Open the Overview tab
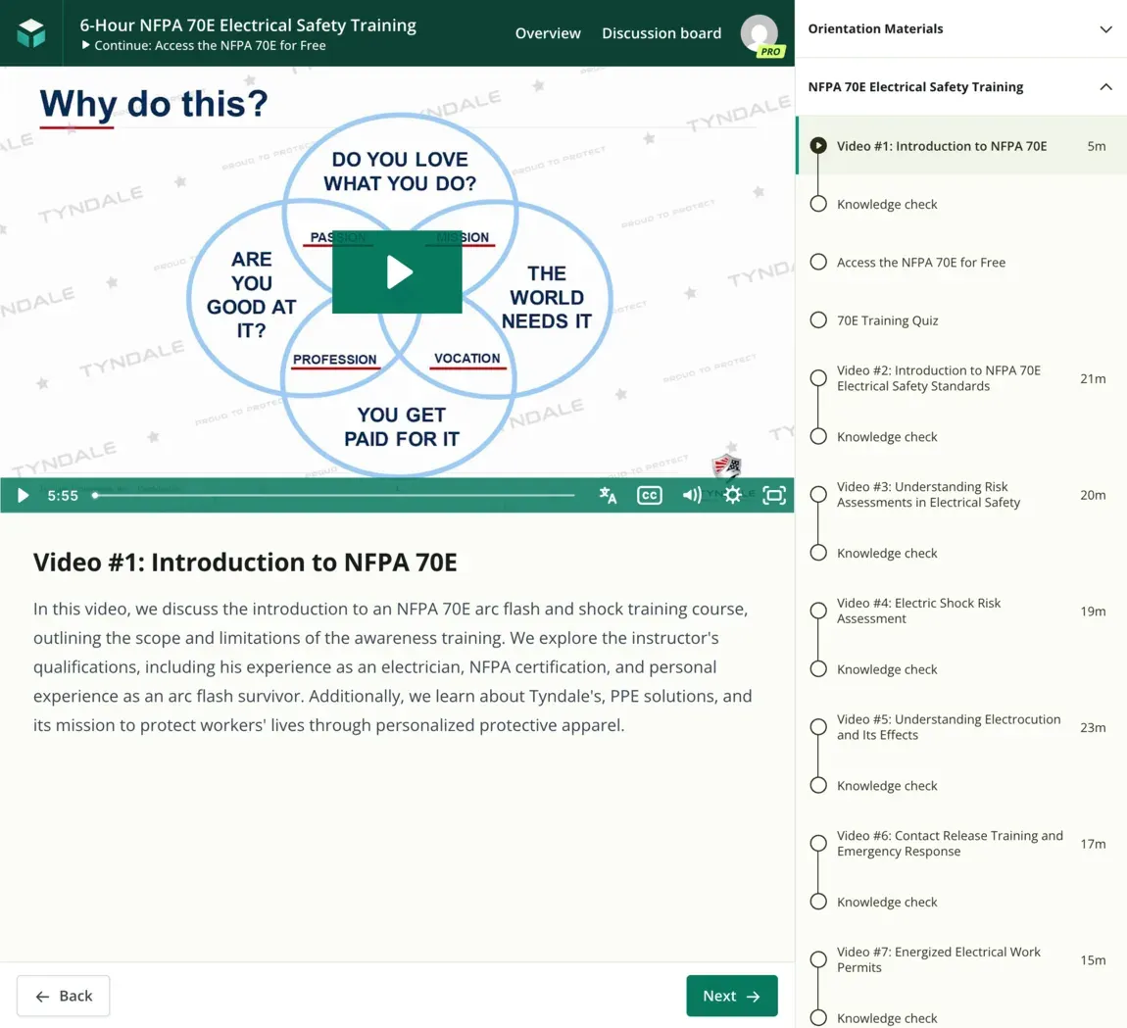 (548, 33)
